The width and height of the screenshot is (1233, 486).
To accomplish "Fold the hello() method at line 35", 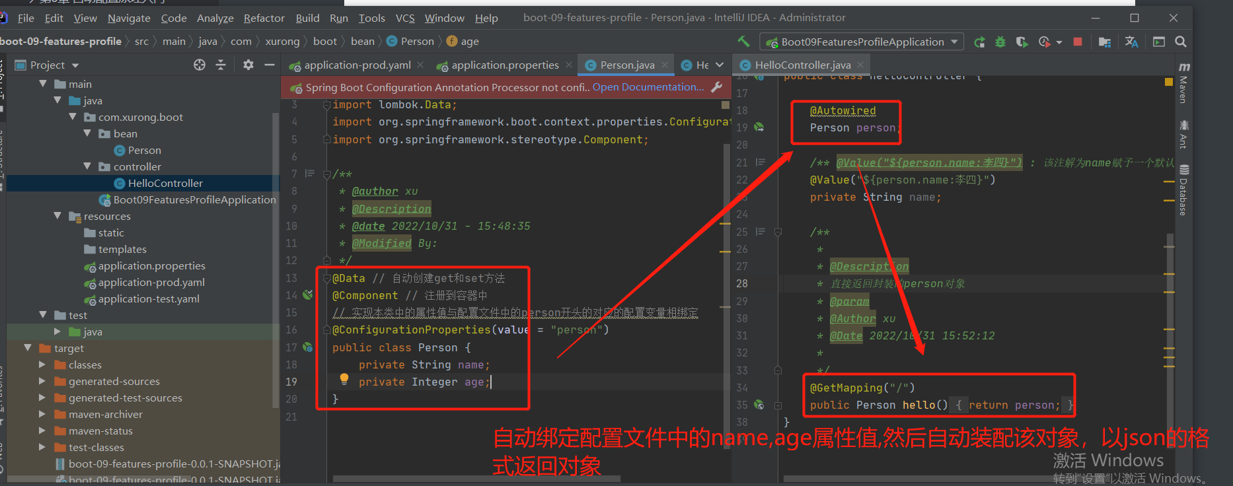I will [x=778, y=405].
